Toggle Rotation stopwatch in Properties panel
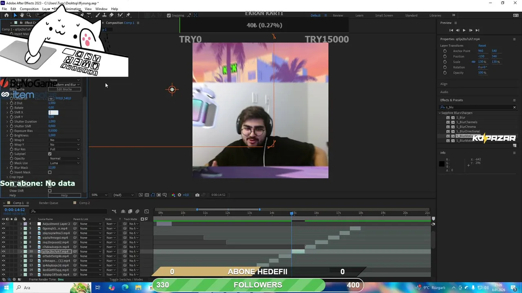The height and width of the screenshot is (293, 522). 445,67
